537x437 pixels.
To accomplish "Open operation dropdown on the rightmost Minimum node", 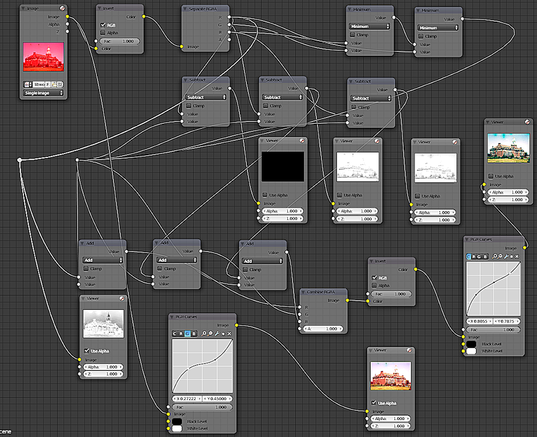I will point(437,28).
